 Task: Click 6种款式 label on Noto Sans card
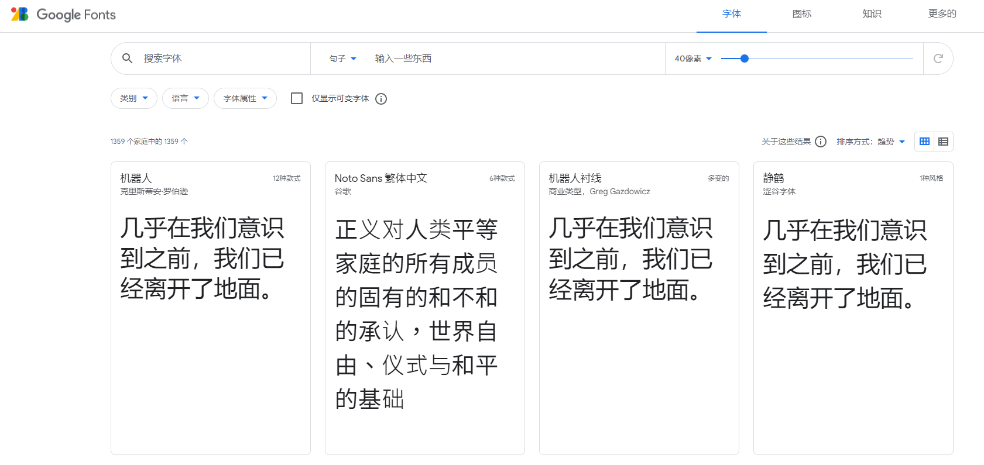(502, 178)
